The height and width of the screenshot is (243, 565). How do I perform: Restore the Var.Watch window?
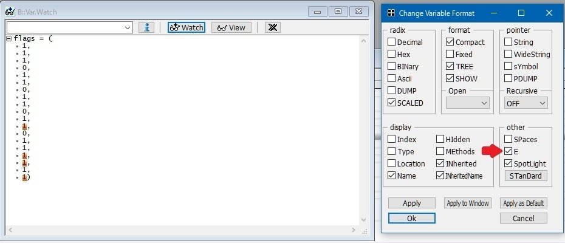338,12
